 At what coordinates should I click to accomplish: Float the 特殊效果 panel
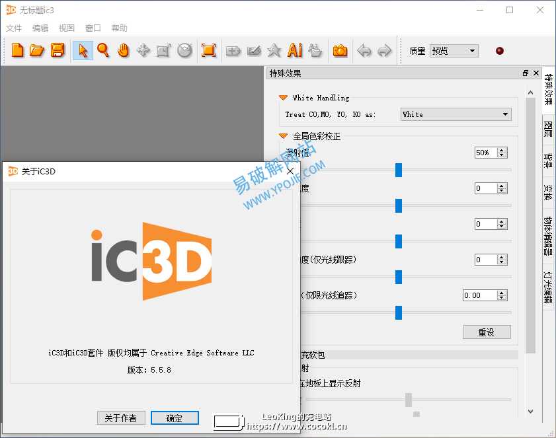pos(526,73)
